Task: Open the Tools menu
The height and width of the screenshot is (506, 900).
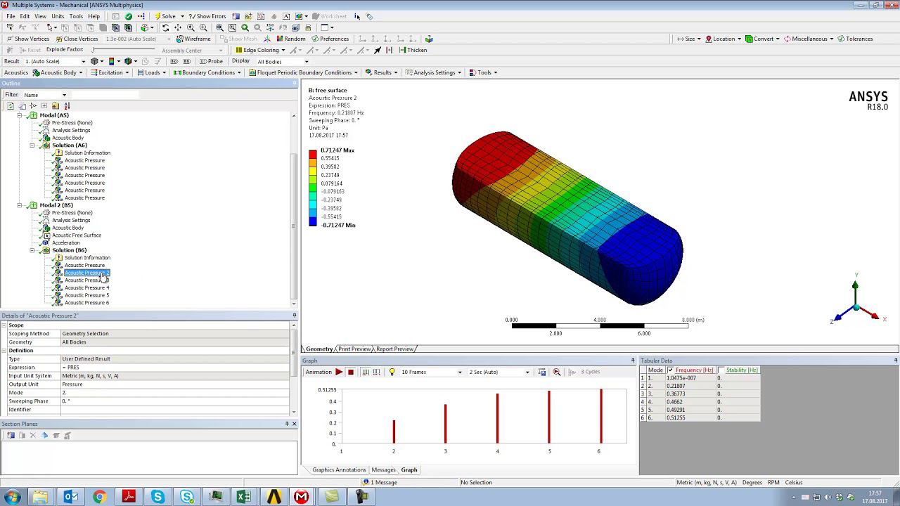Action: pyautogui.click(x=76, y=16)
